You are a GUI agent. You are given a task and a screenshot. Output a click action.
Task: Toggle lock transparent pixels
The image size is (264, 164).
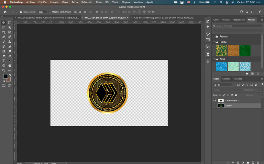point(220,95)
